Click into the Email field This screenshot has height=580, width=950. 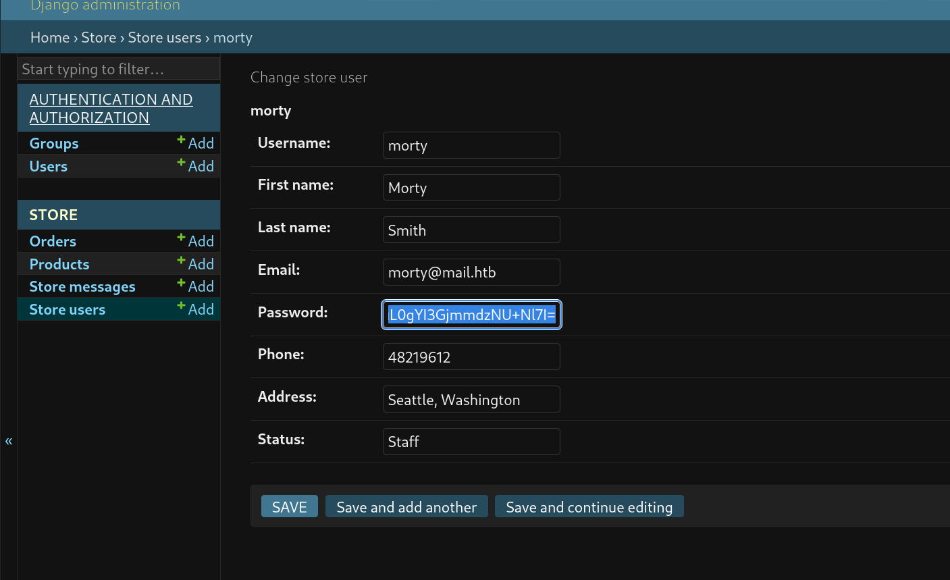coord(471,272)
